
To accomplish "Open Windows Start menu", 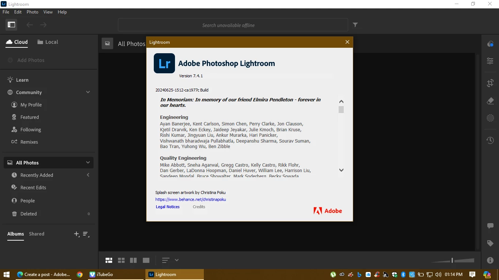I will (x=7, y=275).
